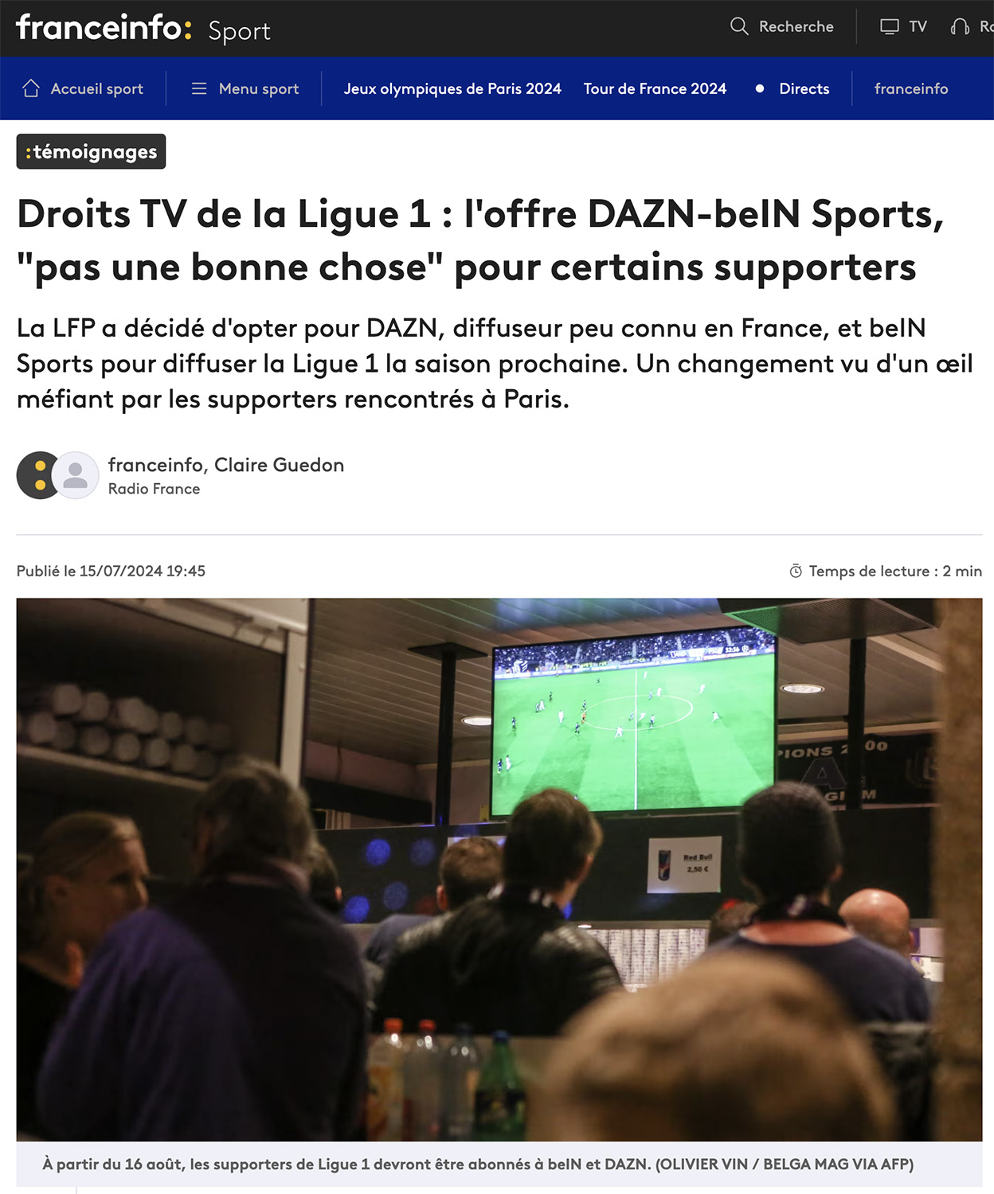The image size is (994, 1194).
Task: Open the hamburger Menu sport icon
Action: point(199,88)
